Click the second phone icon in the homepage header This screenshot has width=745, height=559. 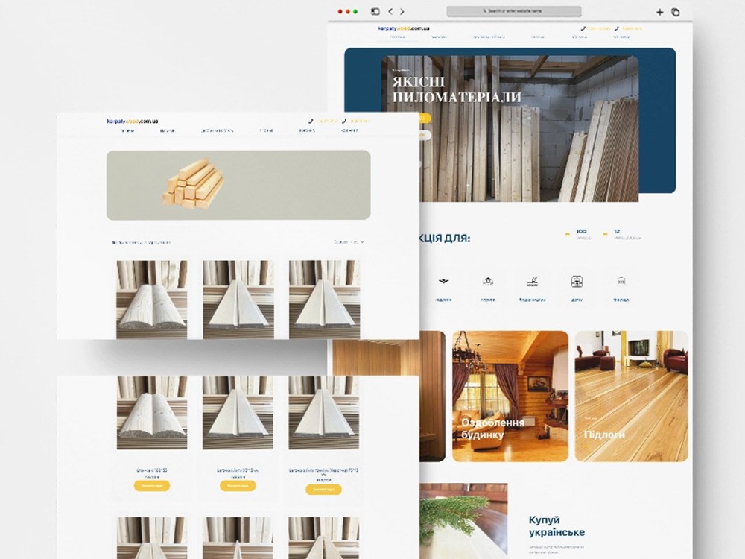[616, 28]
